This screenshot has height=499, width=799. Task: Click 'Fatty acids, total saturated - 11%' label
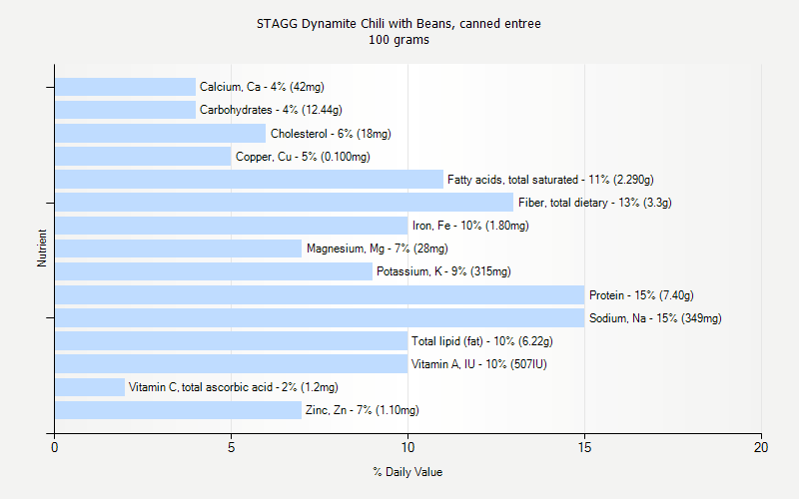(550, 180)
